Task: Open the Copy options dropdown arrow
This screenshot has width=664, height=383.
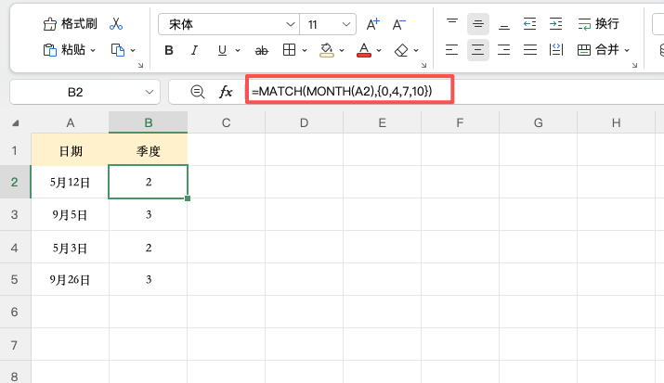Action: click(x=133, y=50)
